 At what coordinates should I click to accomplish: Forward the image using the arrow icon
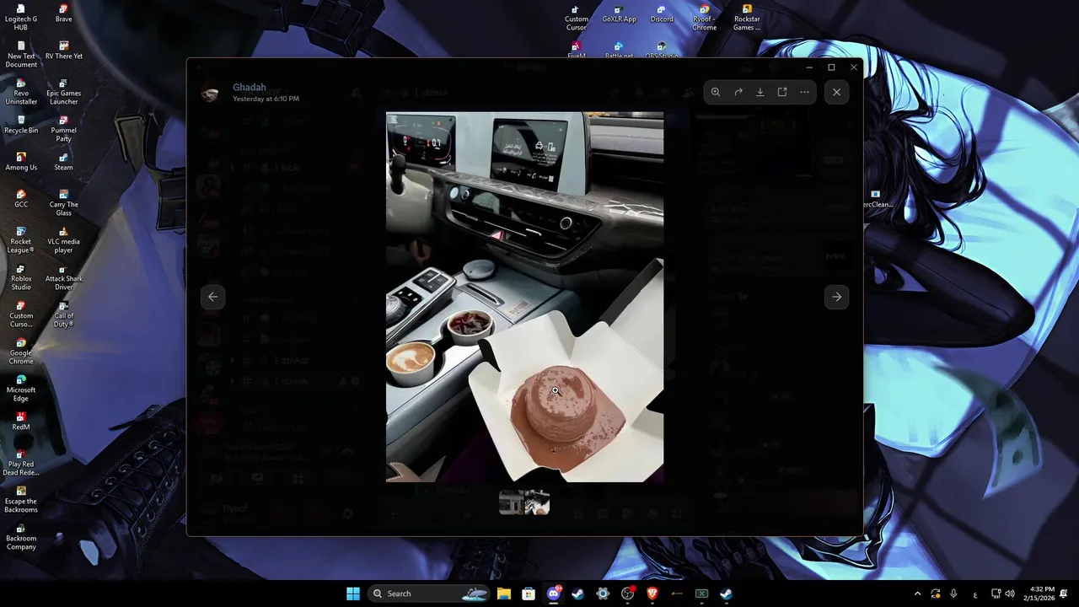738,92
